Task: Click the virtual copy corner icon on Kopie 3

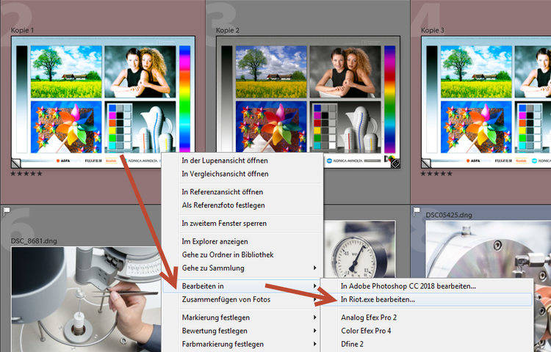Action: tap(427, 163)
